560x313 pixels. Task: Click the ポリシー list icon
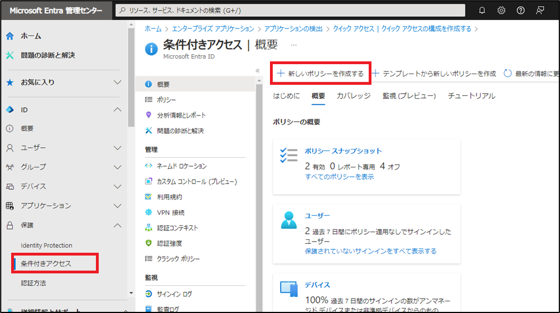tap(148, 100)
